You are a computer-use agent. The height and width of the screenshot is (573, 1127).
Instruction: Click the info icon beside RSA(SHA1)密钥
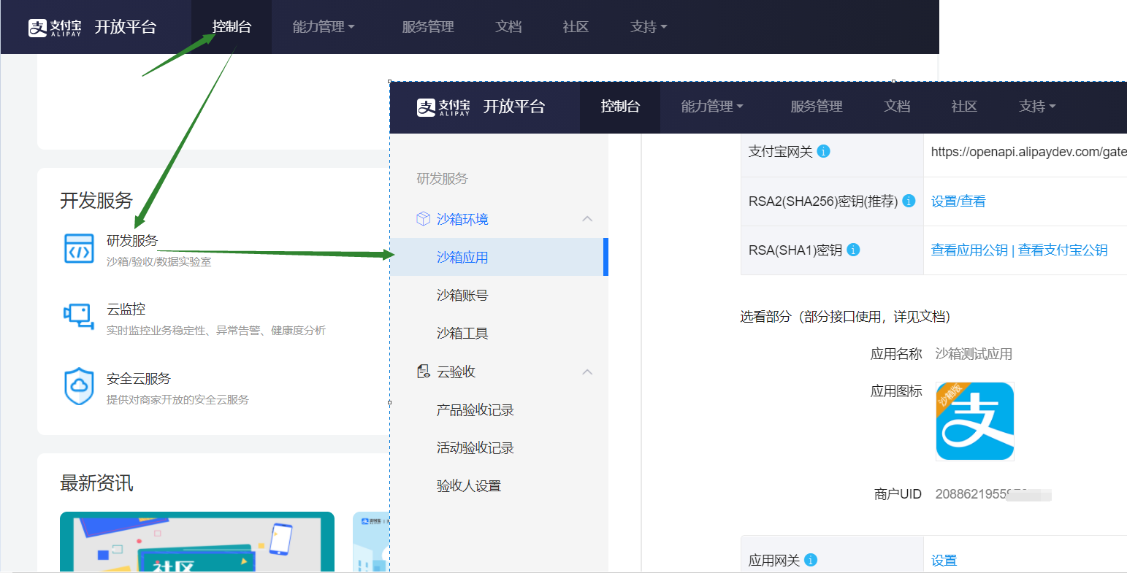click(853, 250)
